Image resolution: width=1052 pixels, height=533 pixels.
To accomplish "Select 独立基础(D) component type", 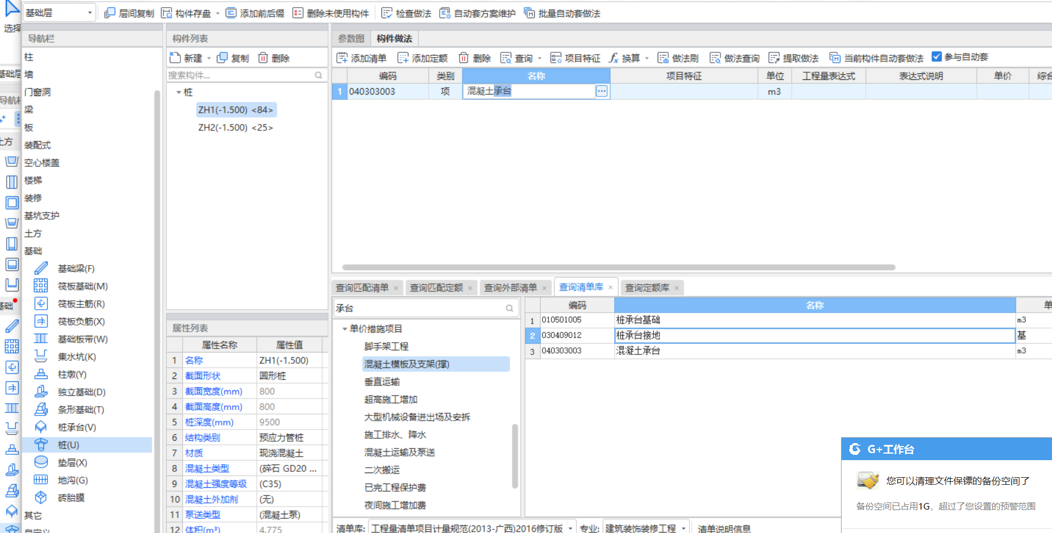I will tap(81, 392).
